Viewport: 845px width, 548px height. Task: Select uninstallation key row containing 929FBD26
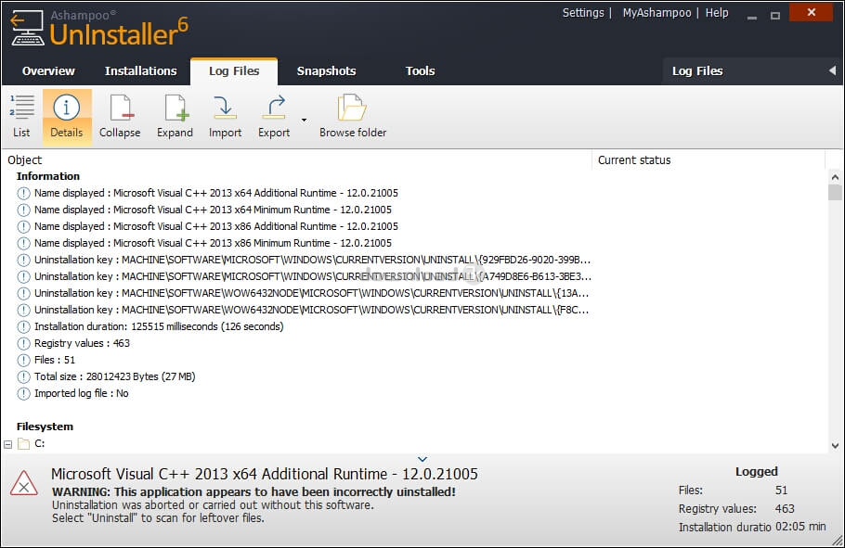tap(304, 260)
